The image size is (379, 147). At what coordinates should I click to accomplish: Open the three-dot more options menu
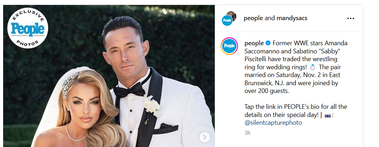pyautogui.click(x=350, y=18)
